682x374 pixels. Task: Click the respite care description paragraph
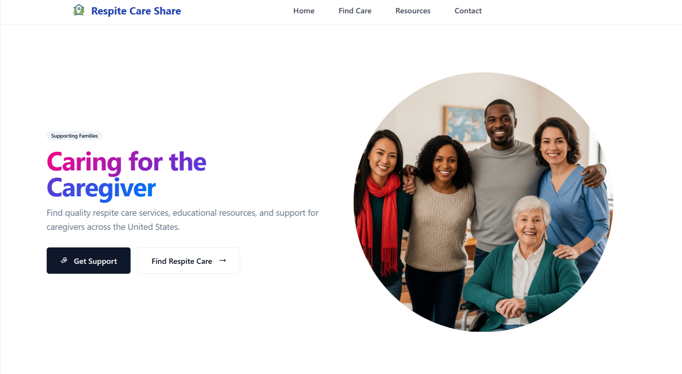pos(182,220)
